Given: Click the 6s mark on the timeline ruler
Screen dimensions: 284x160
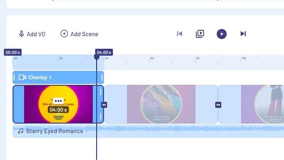Looking at the screenshot, I should coord(152,58).
